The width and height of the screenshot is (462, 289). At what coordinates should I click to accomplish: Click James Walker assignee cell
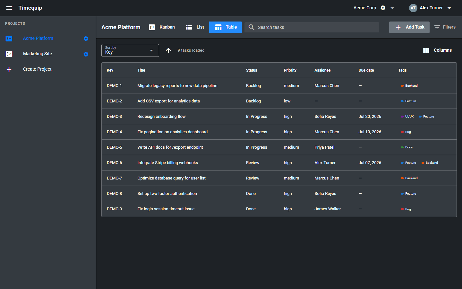click(x=328, y=209)
